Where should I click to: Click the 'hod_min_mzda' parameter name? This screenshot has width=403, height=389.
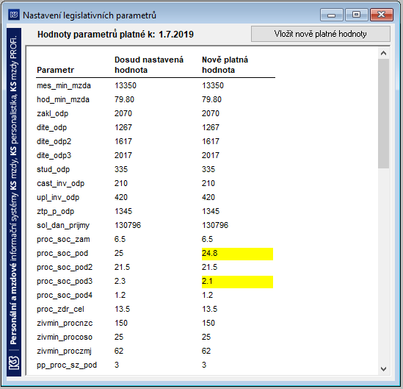pyautogui.click(x=63, y=99)
